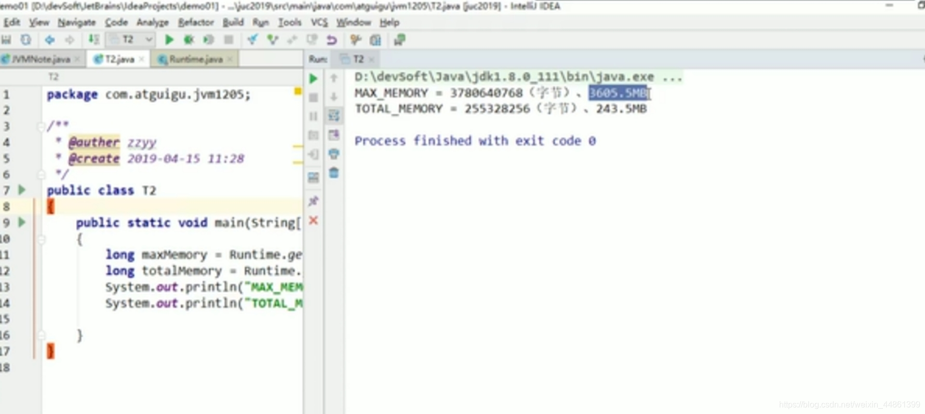
Task: Move down the stack trace arrow
Action: click(x=334, y=96)
